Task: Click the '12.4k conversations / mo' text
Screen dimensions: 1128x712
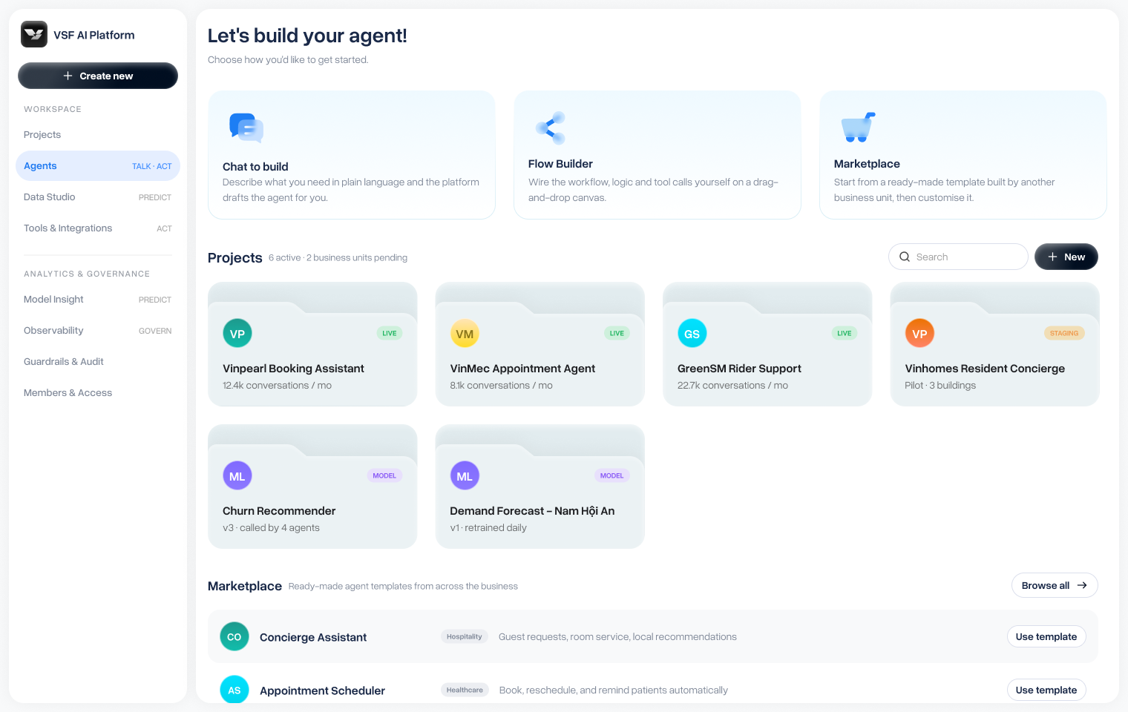Action: click(278, 386)
